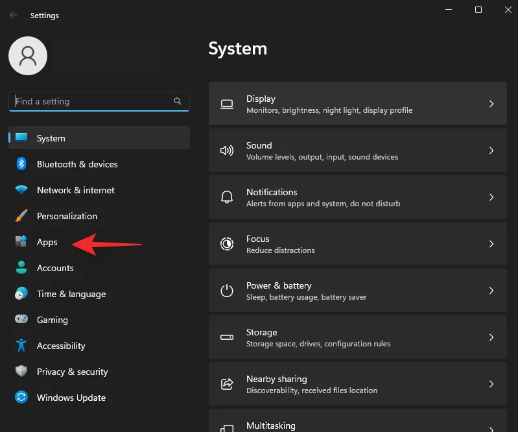Open the Notifications settings card
Image resolution: width=518 pixels, height=432 pixels.
pyautogui.click(x=358, y=197)
